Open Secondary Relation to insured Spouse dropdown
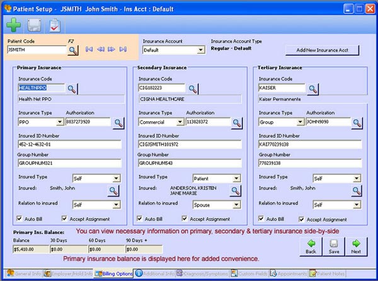The width and height of the screenshot is (378, 281). point(236,205)
